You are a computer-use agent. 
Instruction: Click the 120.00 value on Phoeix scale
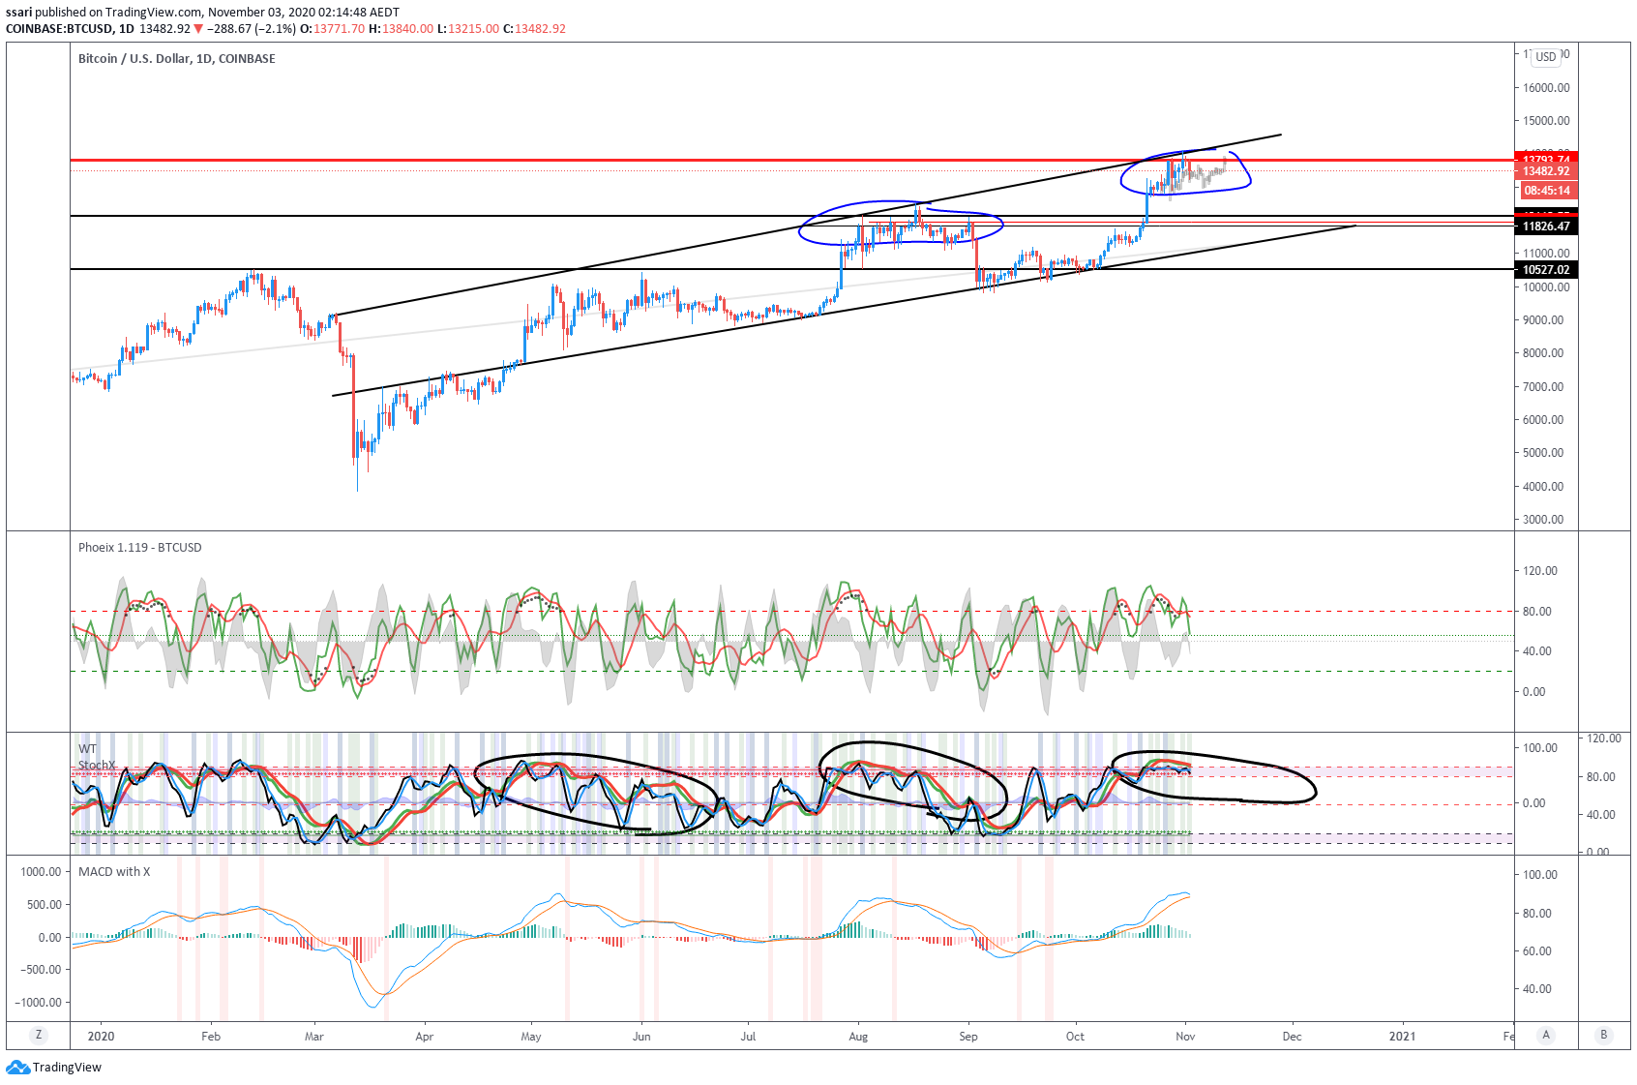(x=1540, y=570)
